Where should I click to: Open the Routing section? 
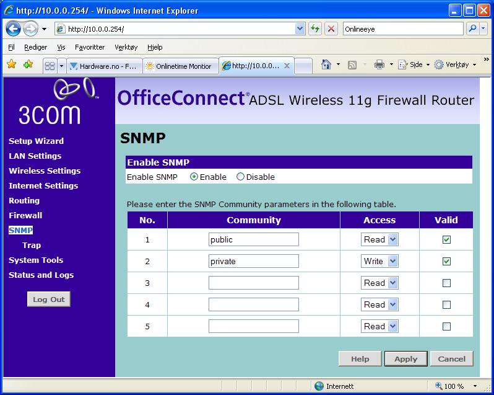coord(24,201)
